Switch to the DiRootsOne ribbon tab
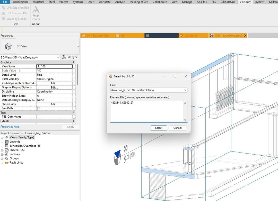The height and width of the screenshot is (201, 278). [x=228, y=2]
